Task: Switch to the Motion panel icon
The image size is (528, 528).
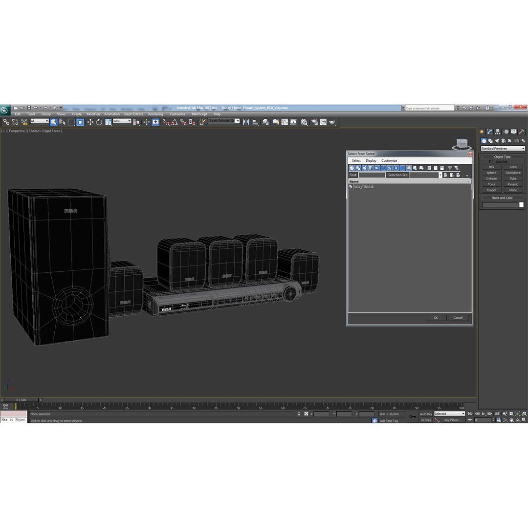Action: pyautogui.click(x=506, y=132)
